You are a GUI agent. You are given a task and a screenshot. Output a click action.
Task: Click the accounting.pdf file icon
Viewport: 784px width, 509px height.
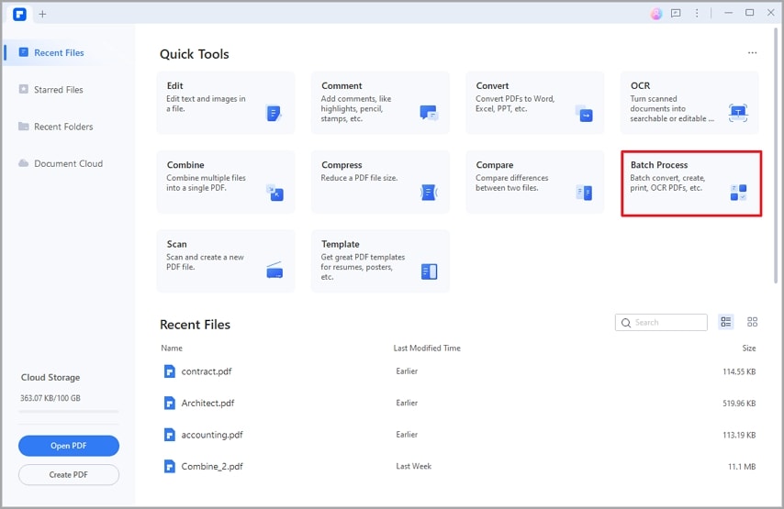coord(170,435)
